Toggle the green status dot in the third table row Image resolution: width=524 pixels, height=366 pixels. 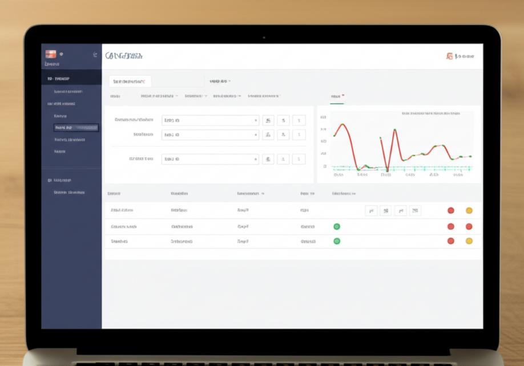[337, 241]
